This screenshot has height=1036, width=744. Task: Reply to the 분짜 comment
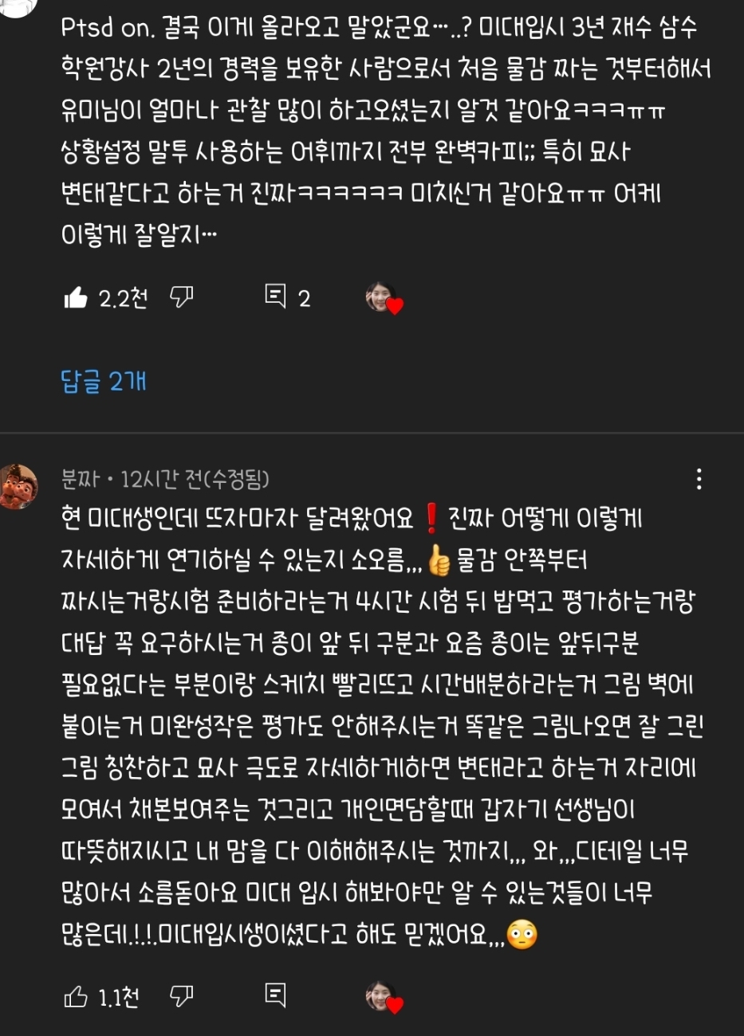(x=275, y=995)
